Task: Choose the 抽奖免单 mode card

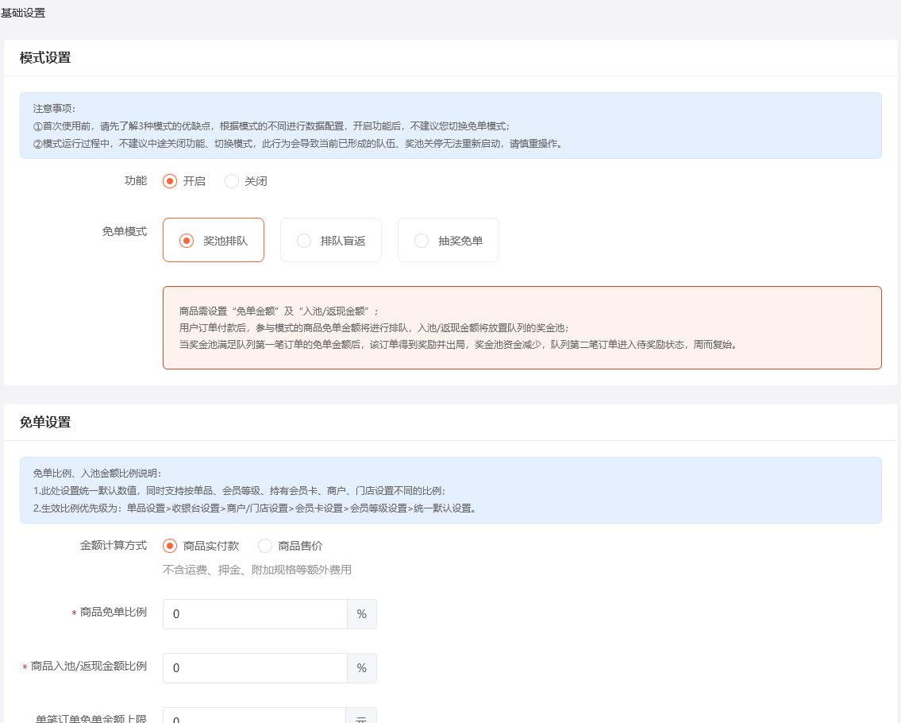Action: point(449,240)
